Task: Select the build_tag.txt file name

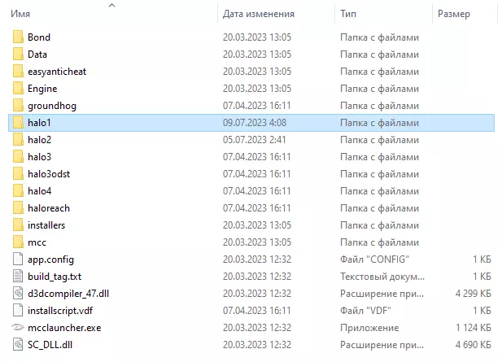Action: pos(55,277)
